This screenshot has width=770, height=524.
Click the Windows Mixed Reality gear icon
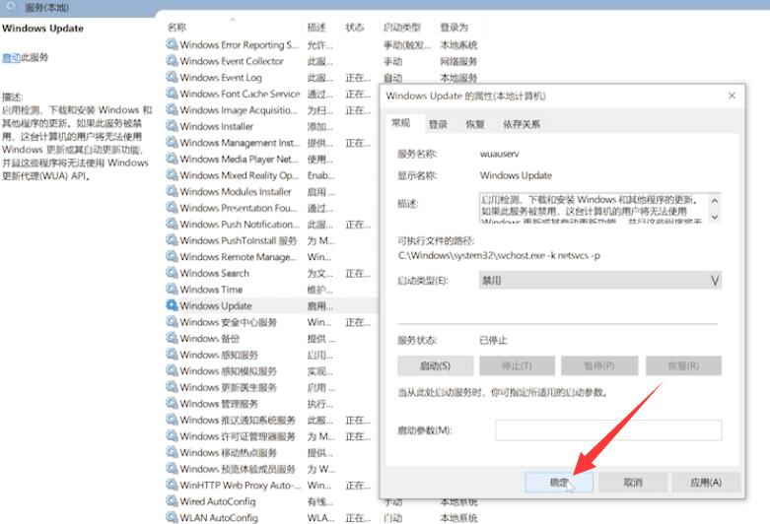pos(172,174)
